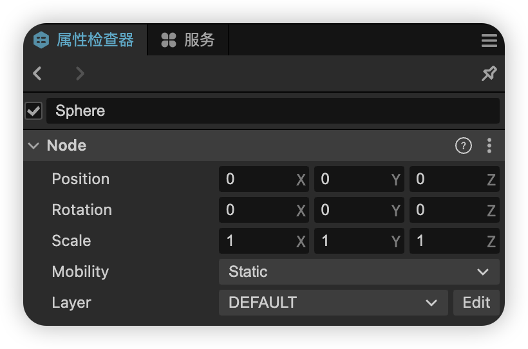Collapse the Node component section
528x349 pixels.
pyautogui.click(x=33, y=146)
